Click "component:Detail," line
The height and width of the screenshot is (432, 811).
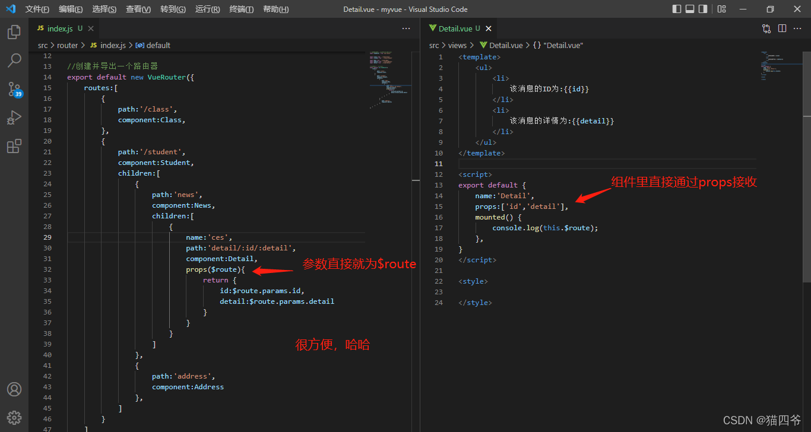click(x=222, y=259)
